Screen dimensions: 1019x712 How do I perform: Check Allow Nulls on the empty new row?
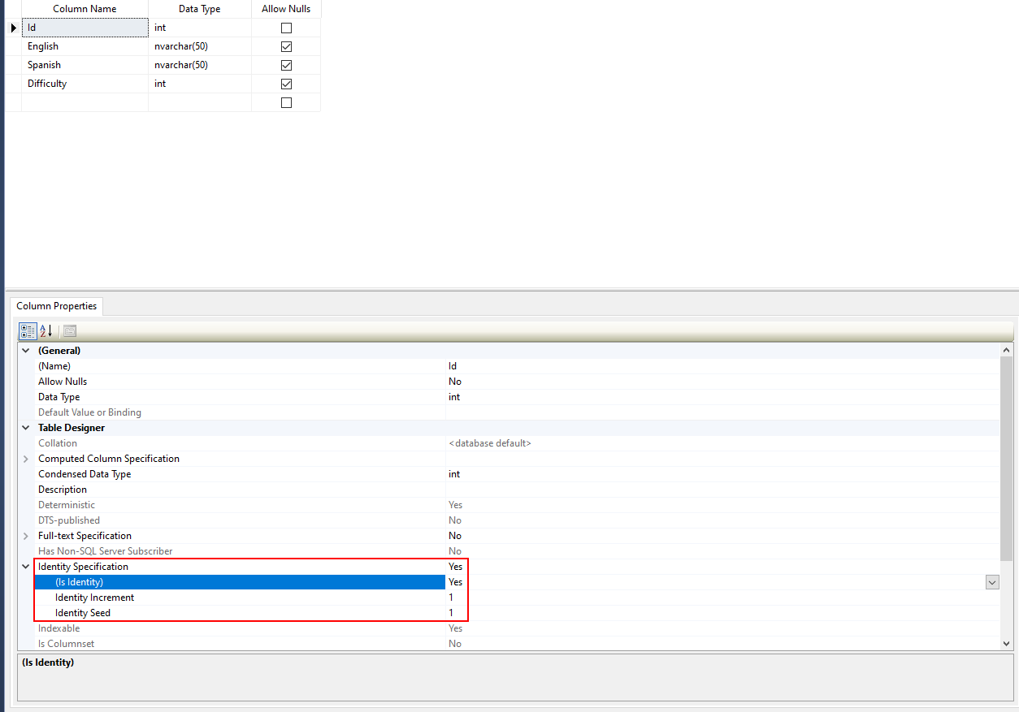tap(285, 101)
